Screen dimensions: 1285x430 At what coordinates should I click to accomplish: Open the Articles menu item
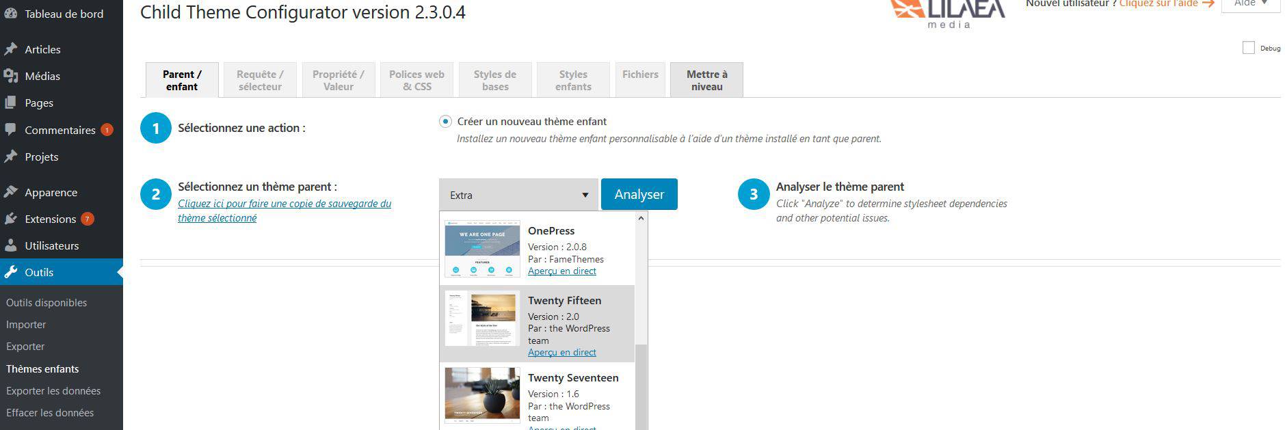click(62, 49)
